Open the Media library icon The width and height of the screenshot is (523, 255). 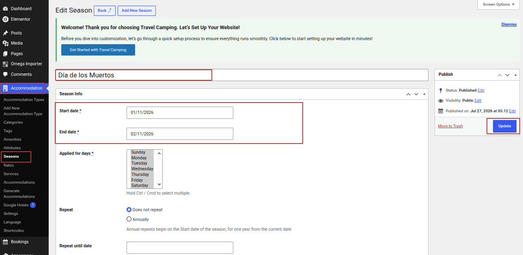pyautogui.click(x=5, y=43)
